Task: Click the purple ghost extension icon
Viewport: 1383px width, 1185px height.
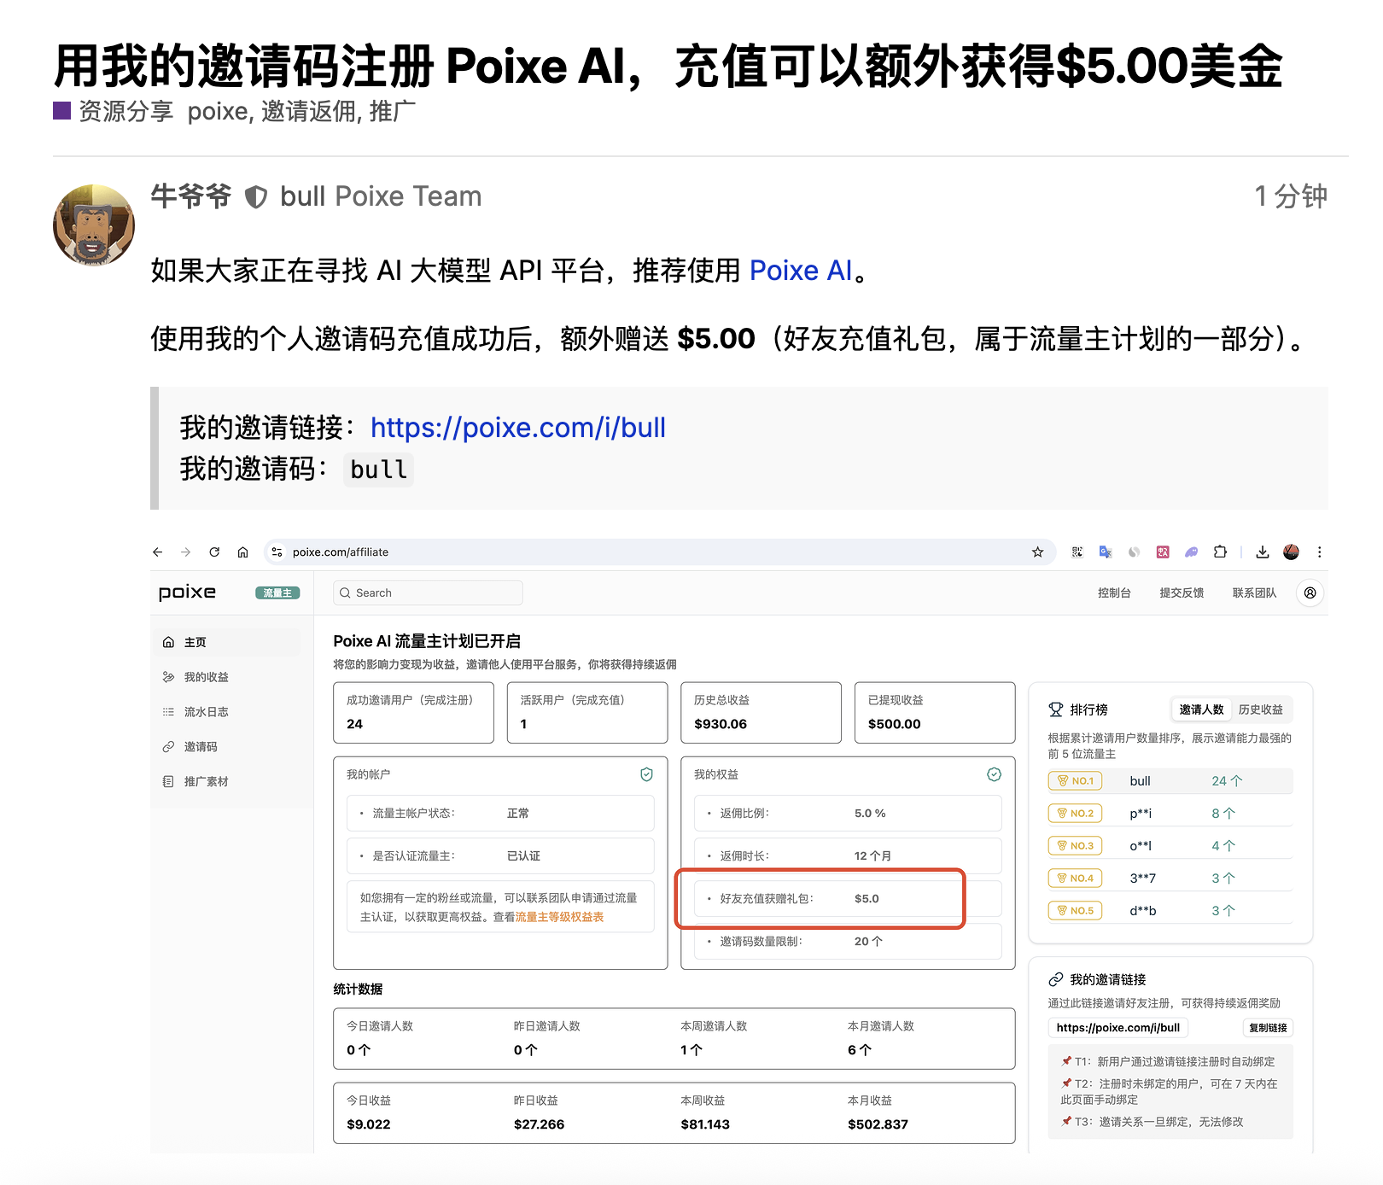Action: [x=1191, y=552]
